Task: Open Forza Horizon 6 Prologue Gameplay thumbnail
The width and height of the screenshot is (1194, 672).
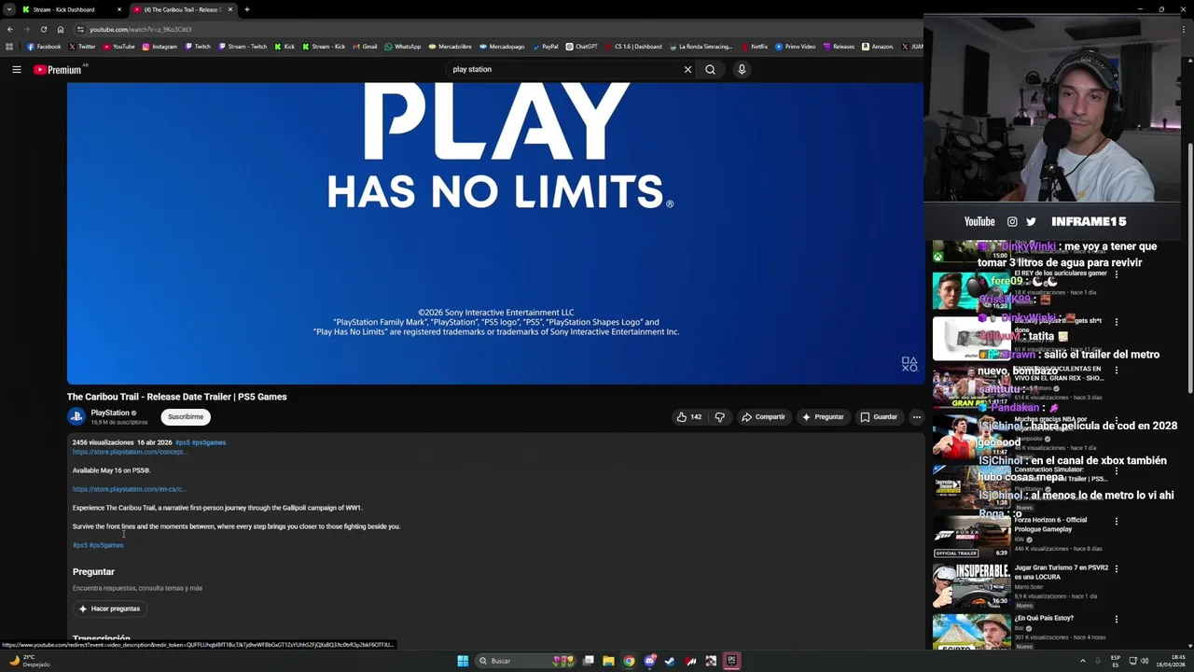Action: 971,537
